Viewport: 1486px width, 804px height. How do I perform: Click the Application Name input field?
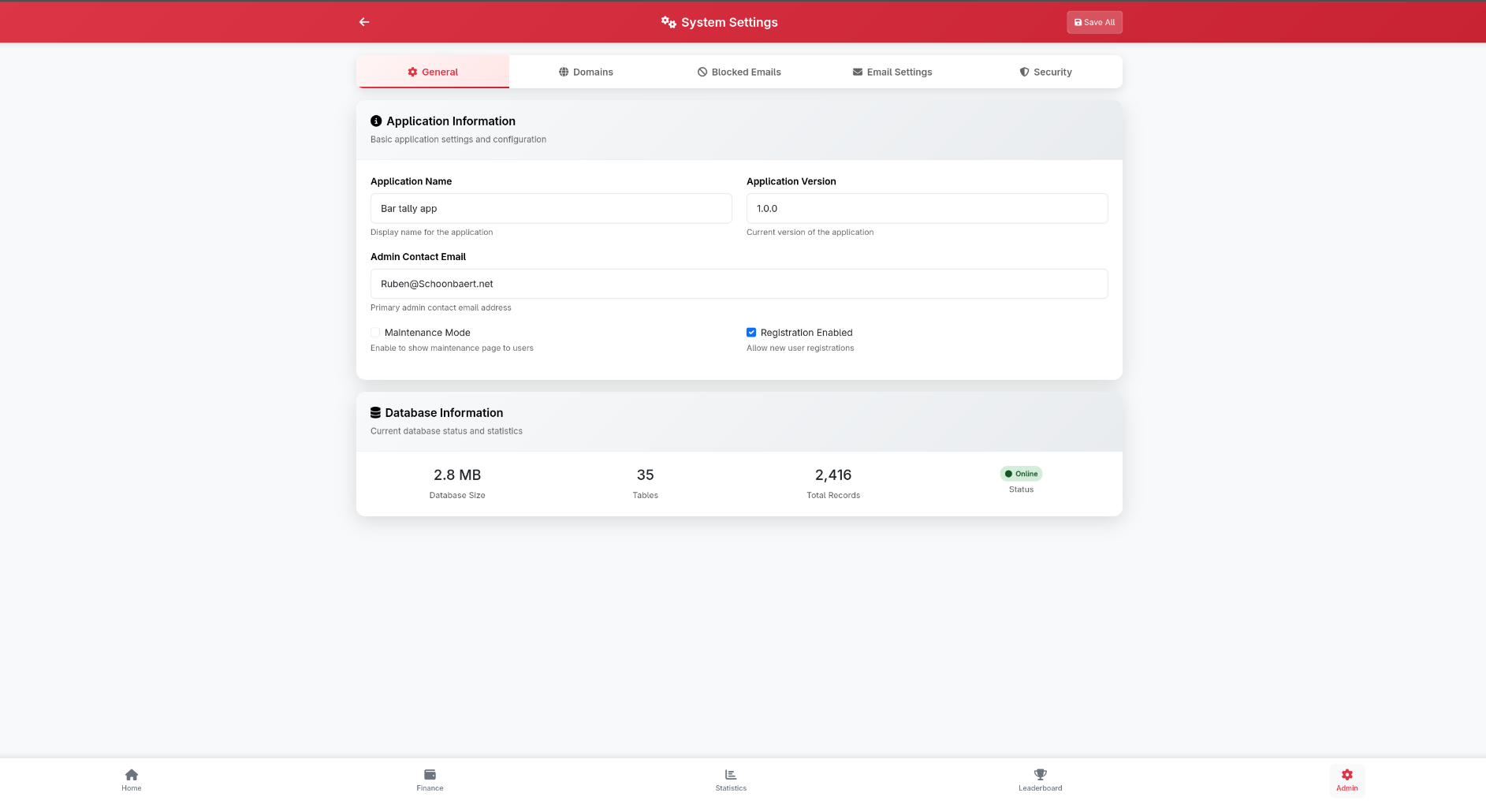pos(551,209)
